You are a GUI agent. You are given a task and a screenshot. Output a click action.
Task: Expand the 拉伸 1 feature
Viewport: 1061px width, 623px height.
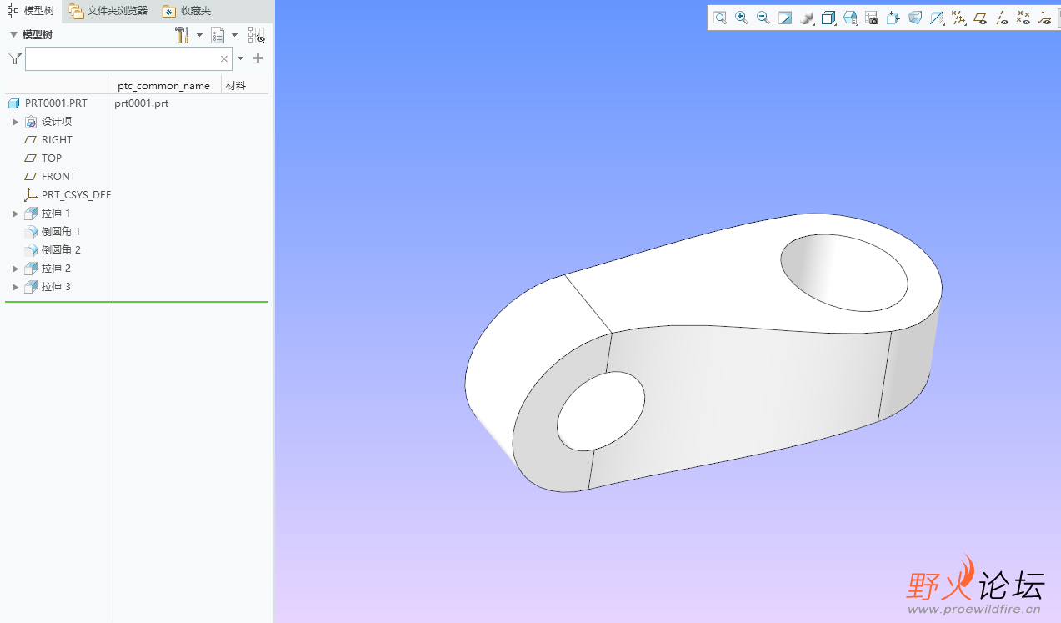pos(15,214)
